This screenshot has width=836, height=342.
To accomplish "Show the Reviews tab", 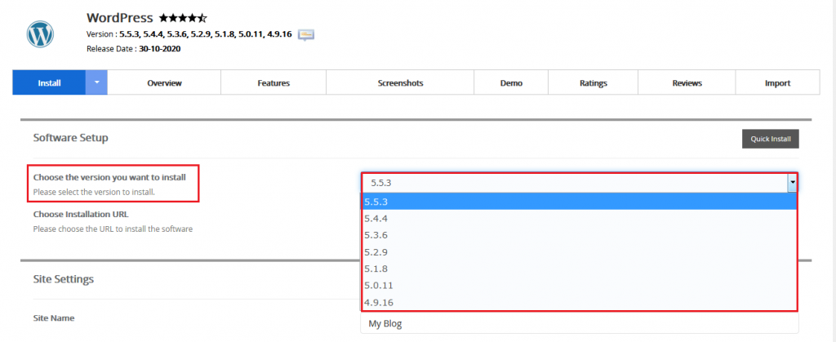I will point(687,83).
